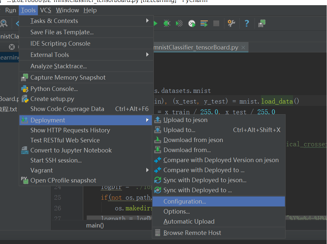Click the Download from jeson arrow icon
This screenshot has height=244, width=327.
point(158,140)
